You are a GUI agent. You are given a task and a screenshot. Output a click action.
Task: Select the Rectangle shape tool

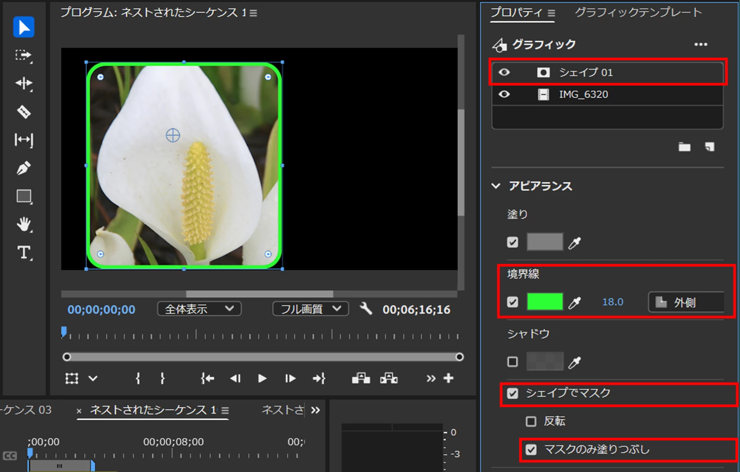point(24,197)
